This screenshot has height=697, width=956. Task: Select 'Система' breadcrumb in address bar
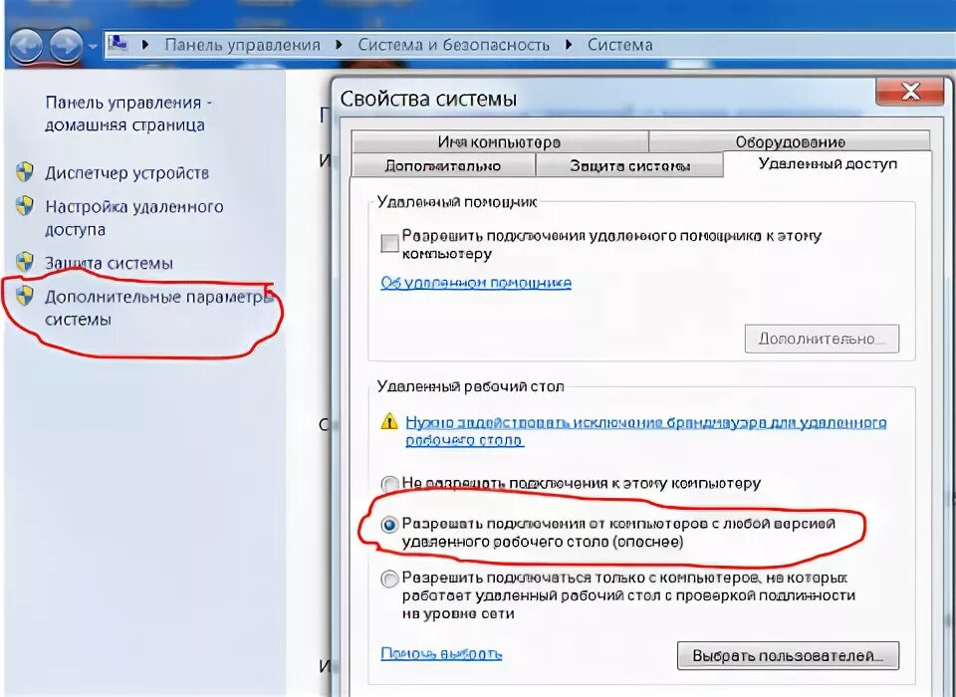pyautogui.click(x=619, y=45)
